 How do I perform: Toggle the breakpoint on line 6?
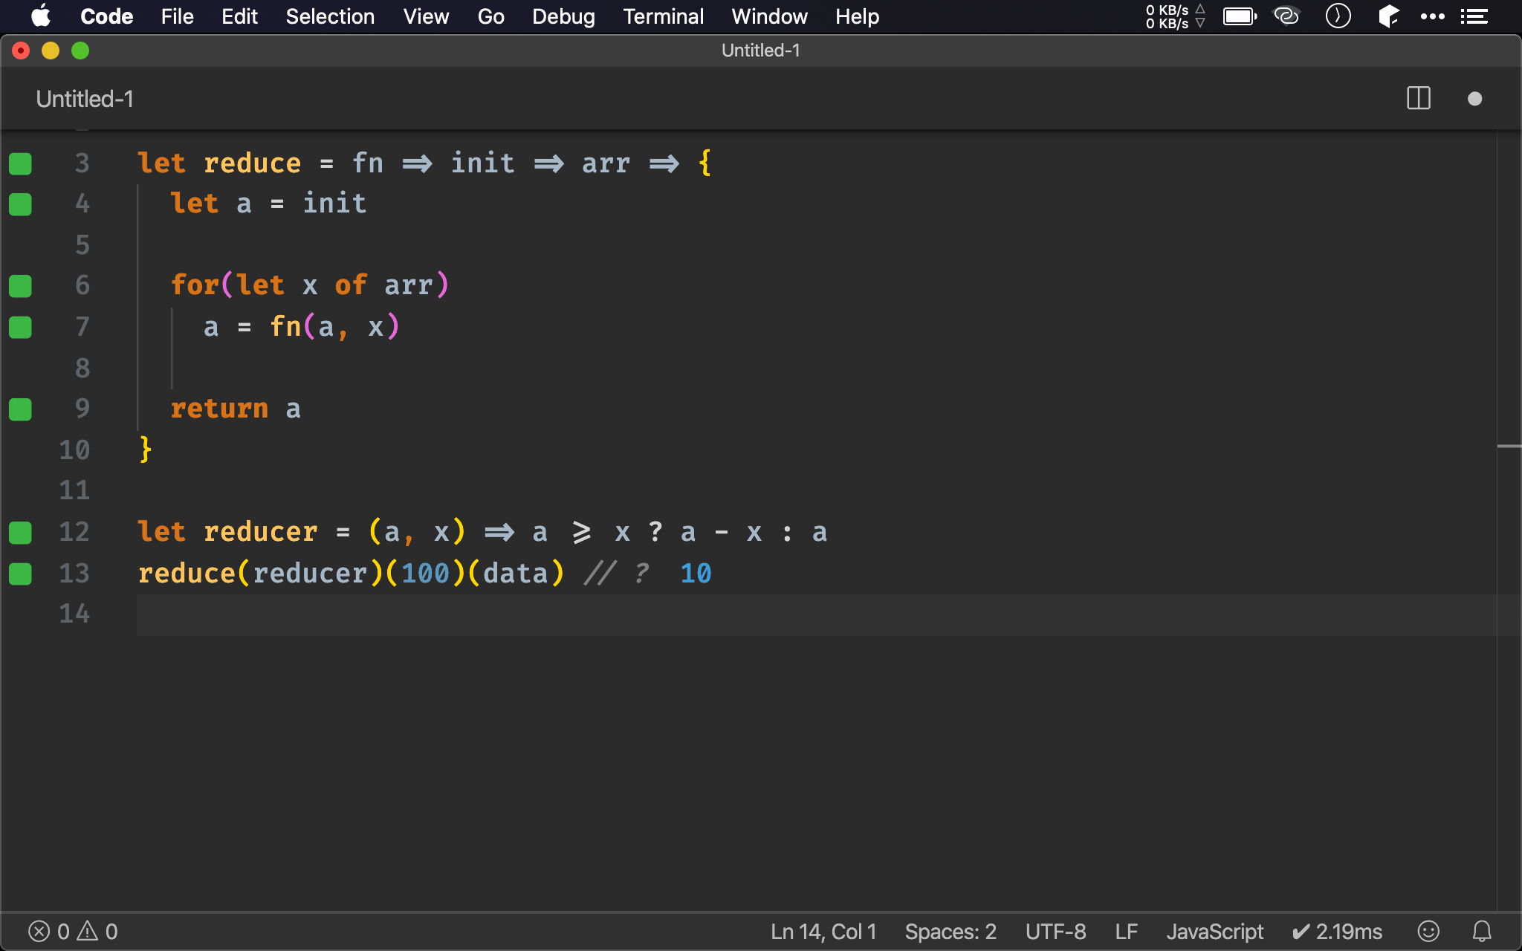[20, 286]
